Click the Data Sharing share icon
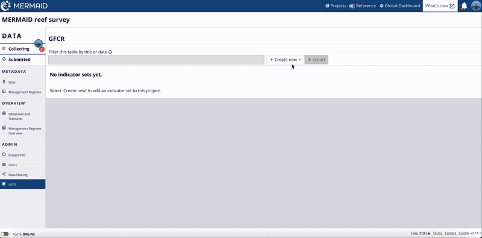This screenshot has height=238, width=482. [x=4, y=174]
